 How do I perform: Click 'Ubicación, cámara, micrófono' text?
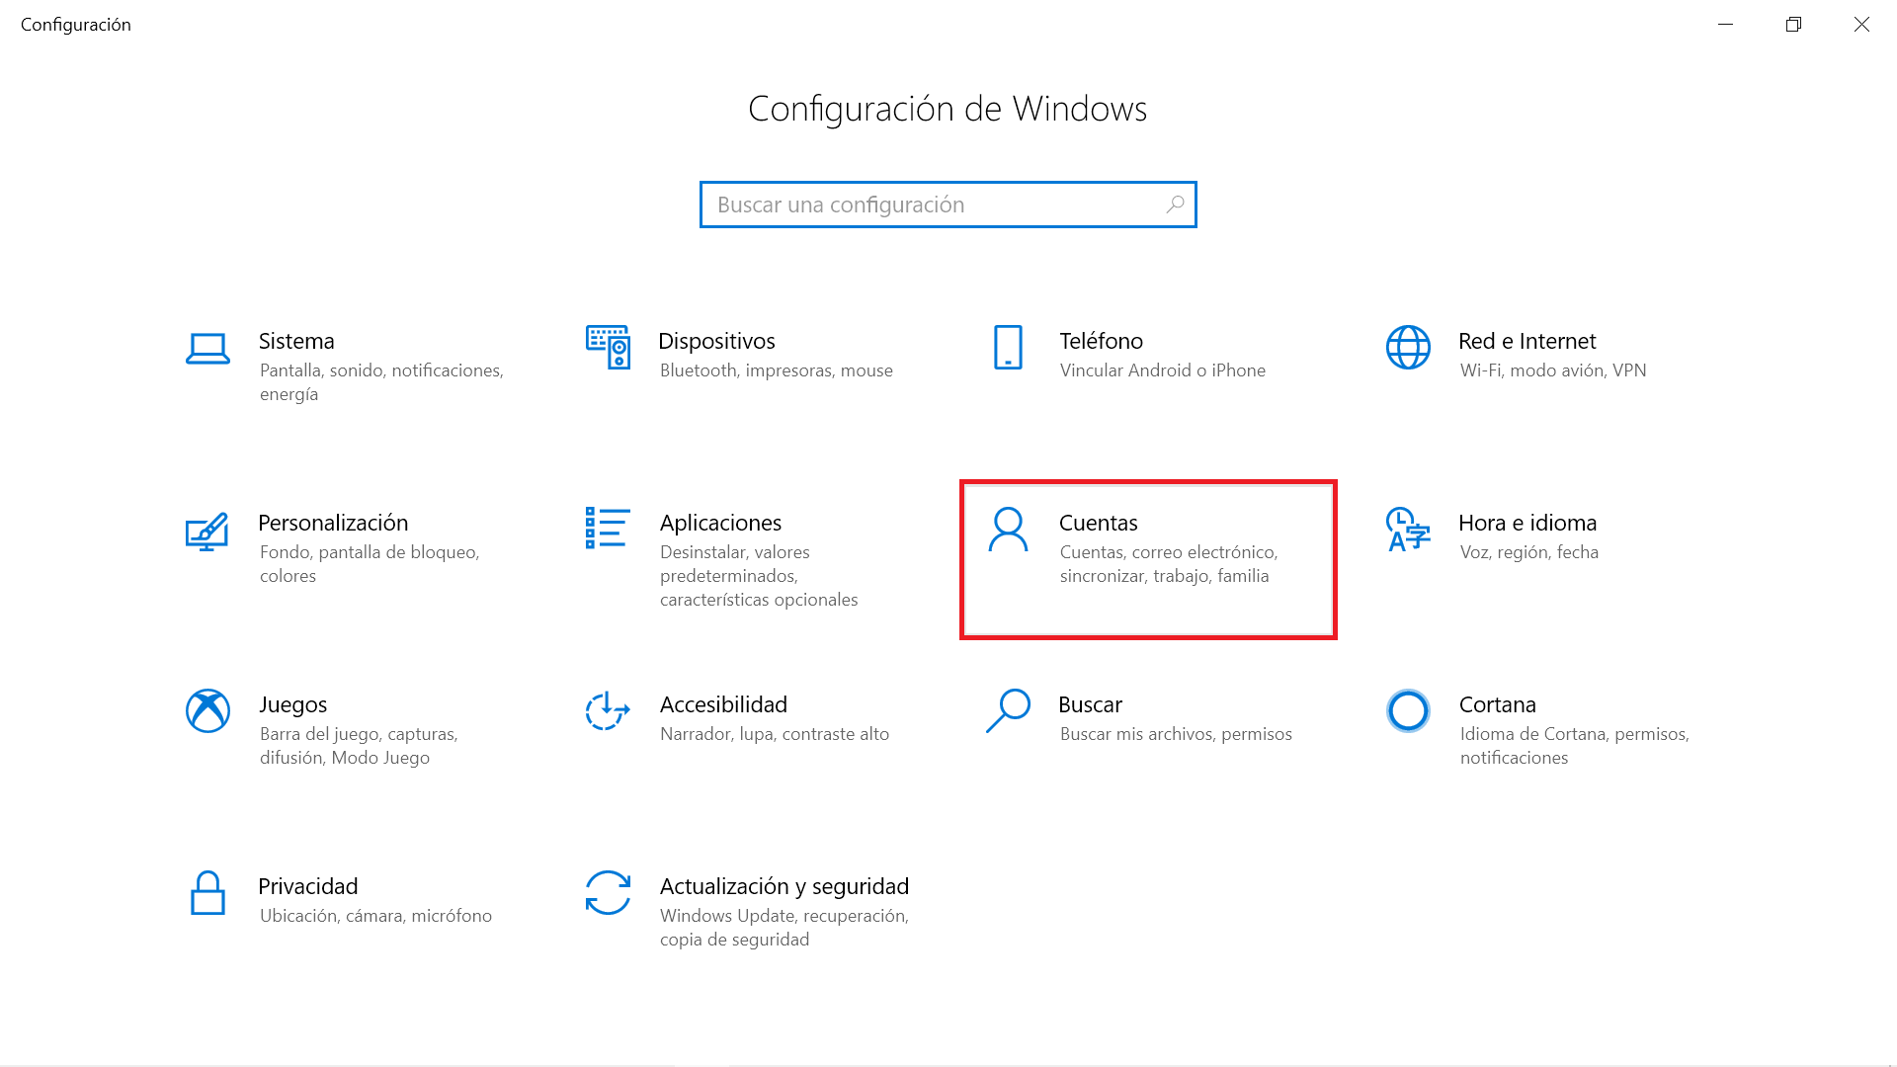pos(375,916)
